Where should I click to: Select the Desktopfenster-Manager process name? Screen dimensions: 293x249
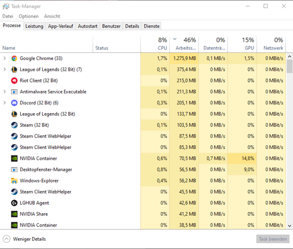point(46,170)
